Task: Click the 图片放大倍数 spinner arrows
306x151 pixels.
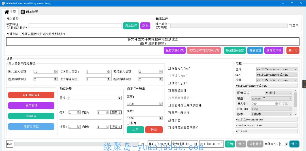Action: click(56, 72)
